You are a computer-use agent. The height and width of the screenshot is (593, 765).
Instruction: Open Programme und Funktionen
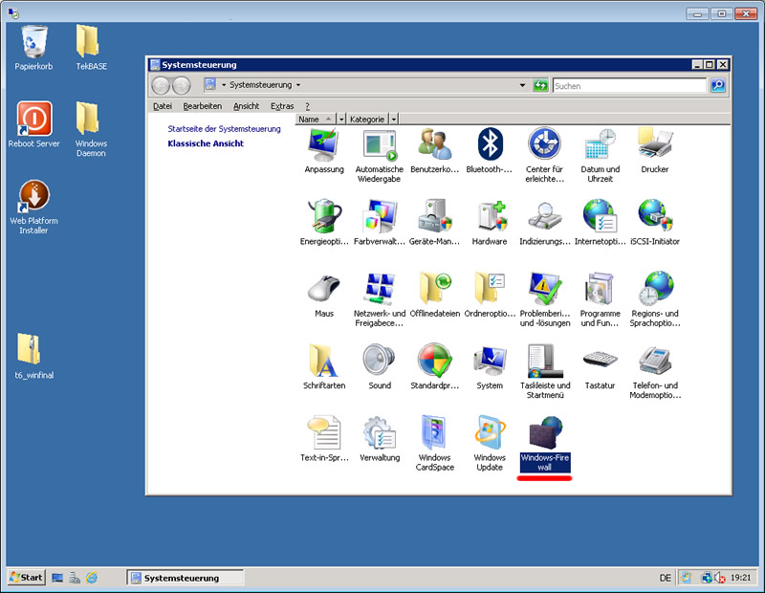pyautogui.click(x=600, y=299)
